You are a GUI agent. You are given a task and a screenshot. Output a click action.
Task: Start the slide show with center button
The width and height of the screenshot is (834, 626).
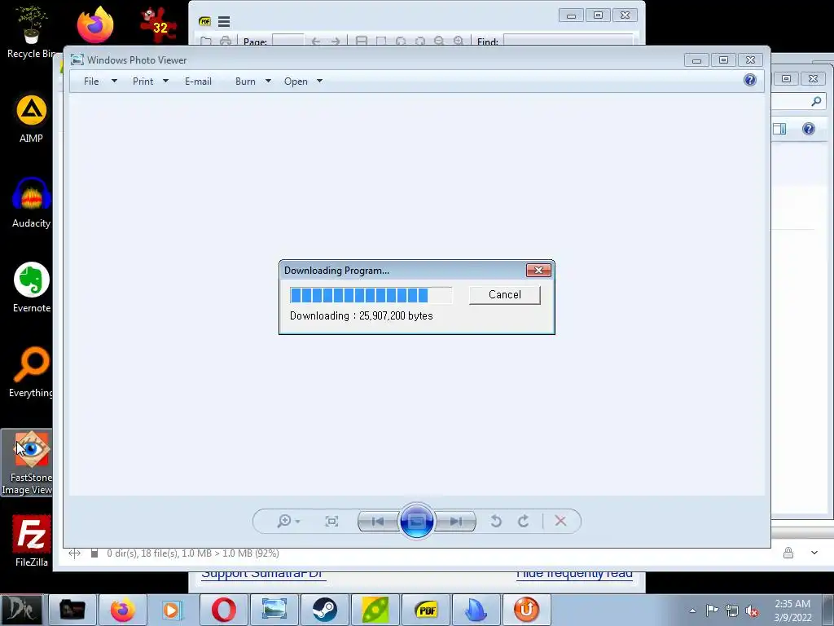click(416, 521)
